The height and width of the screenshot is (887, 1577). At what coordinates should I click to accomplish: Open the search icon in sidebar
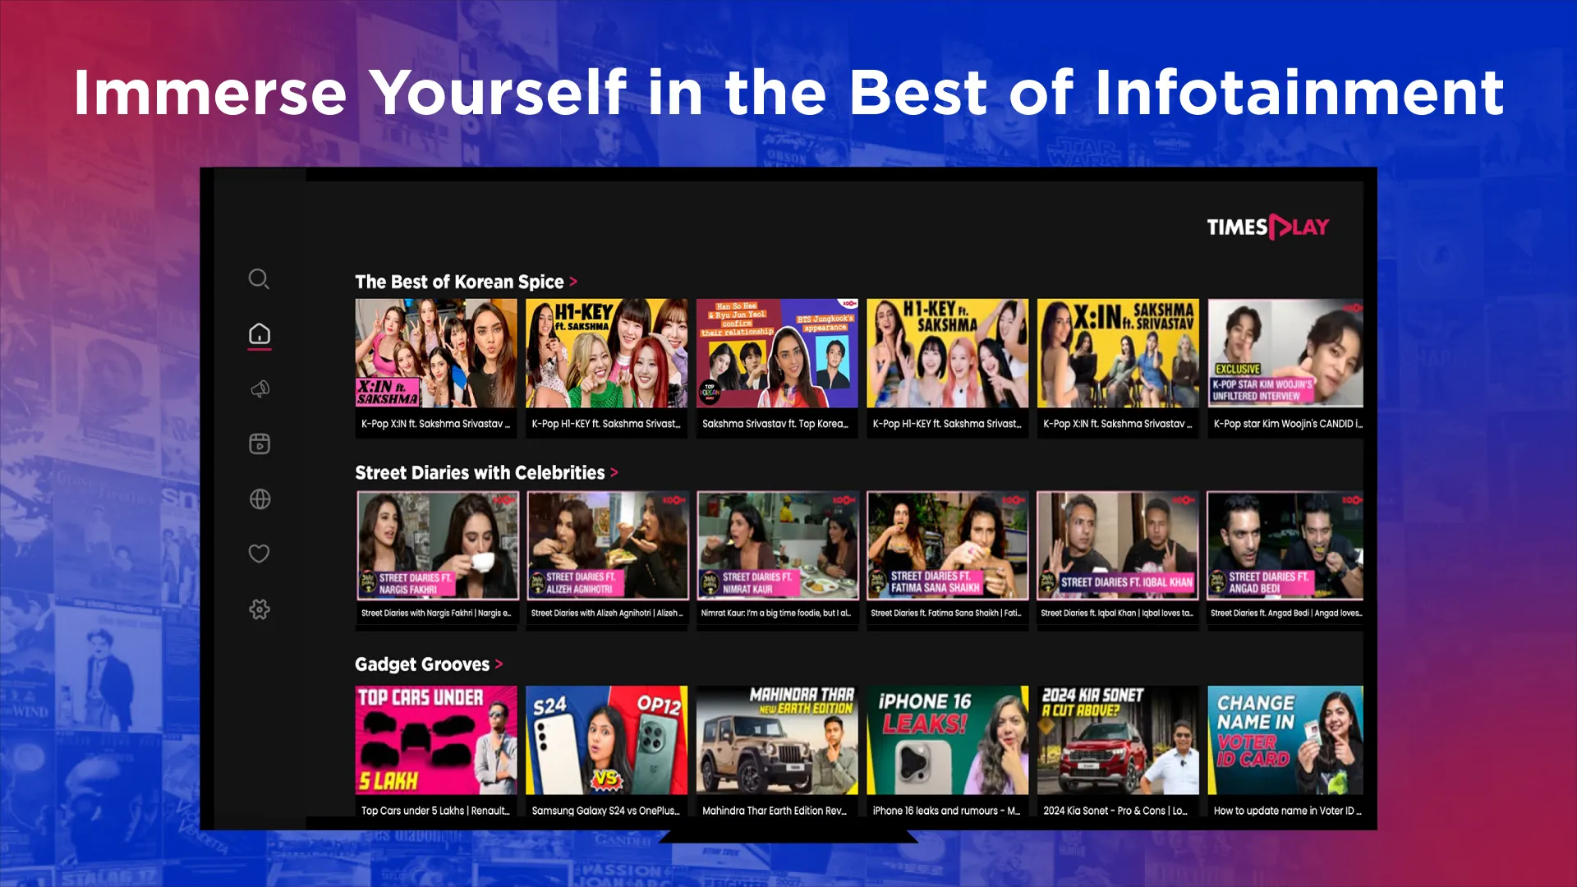click(x=259, y=279)
